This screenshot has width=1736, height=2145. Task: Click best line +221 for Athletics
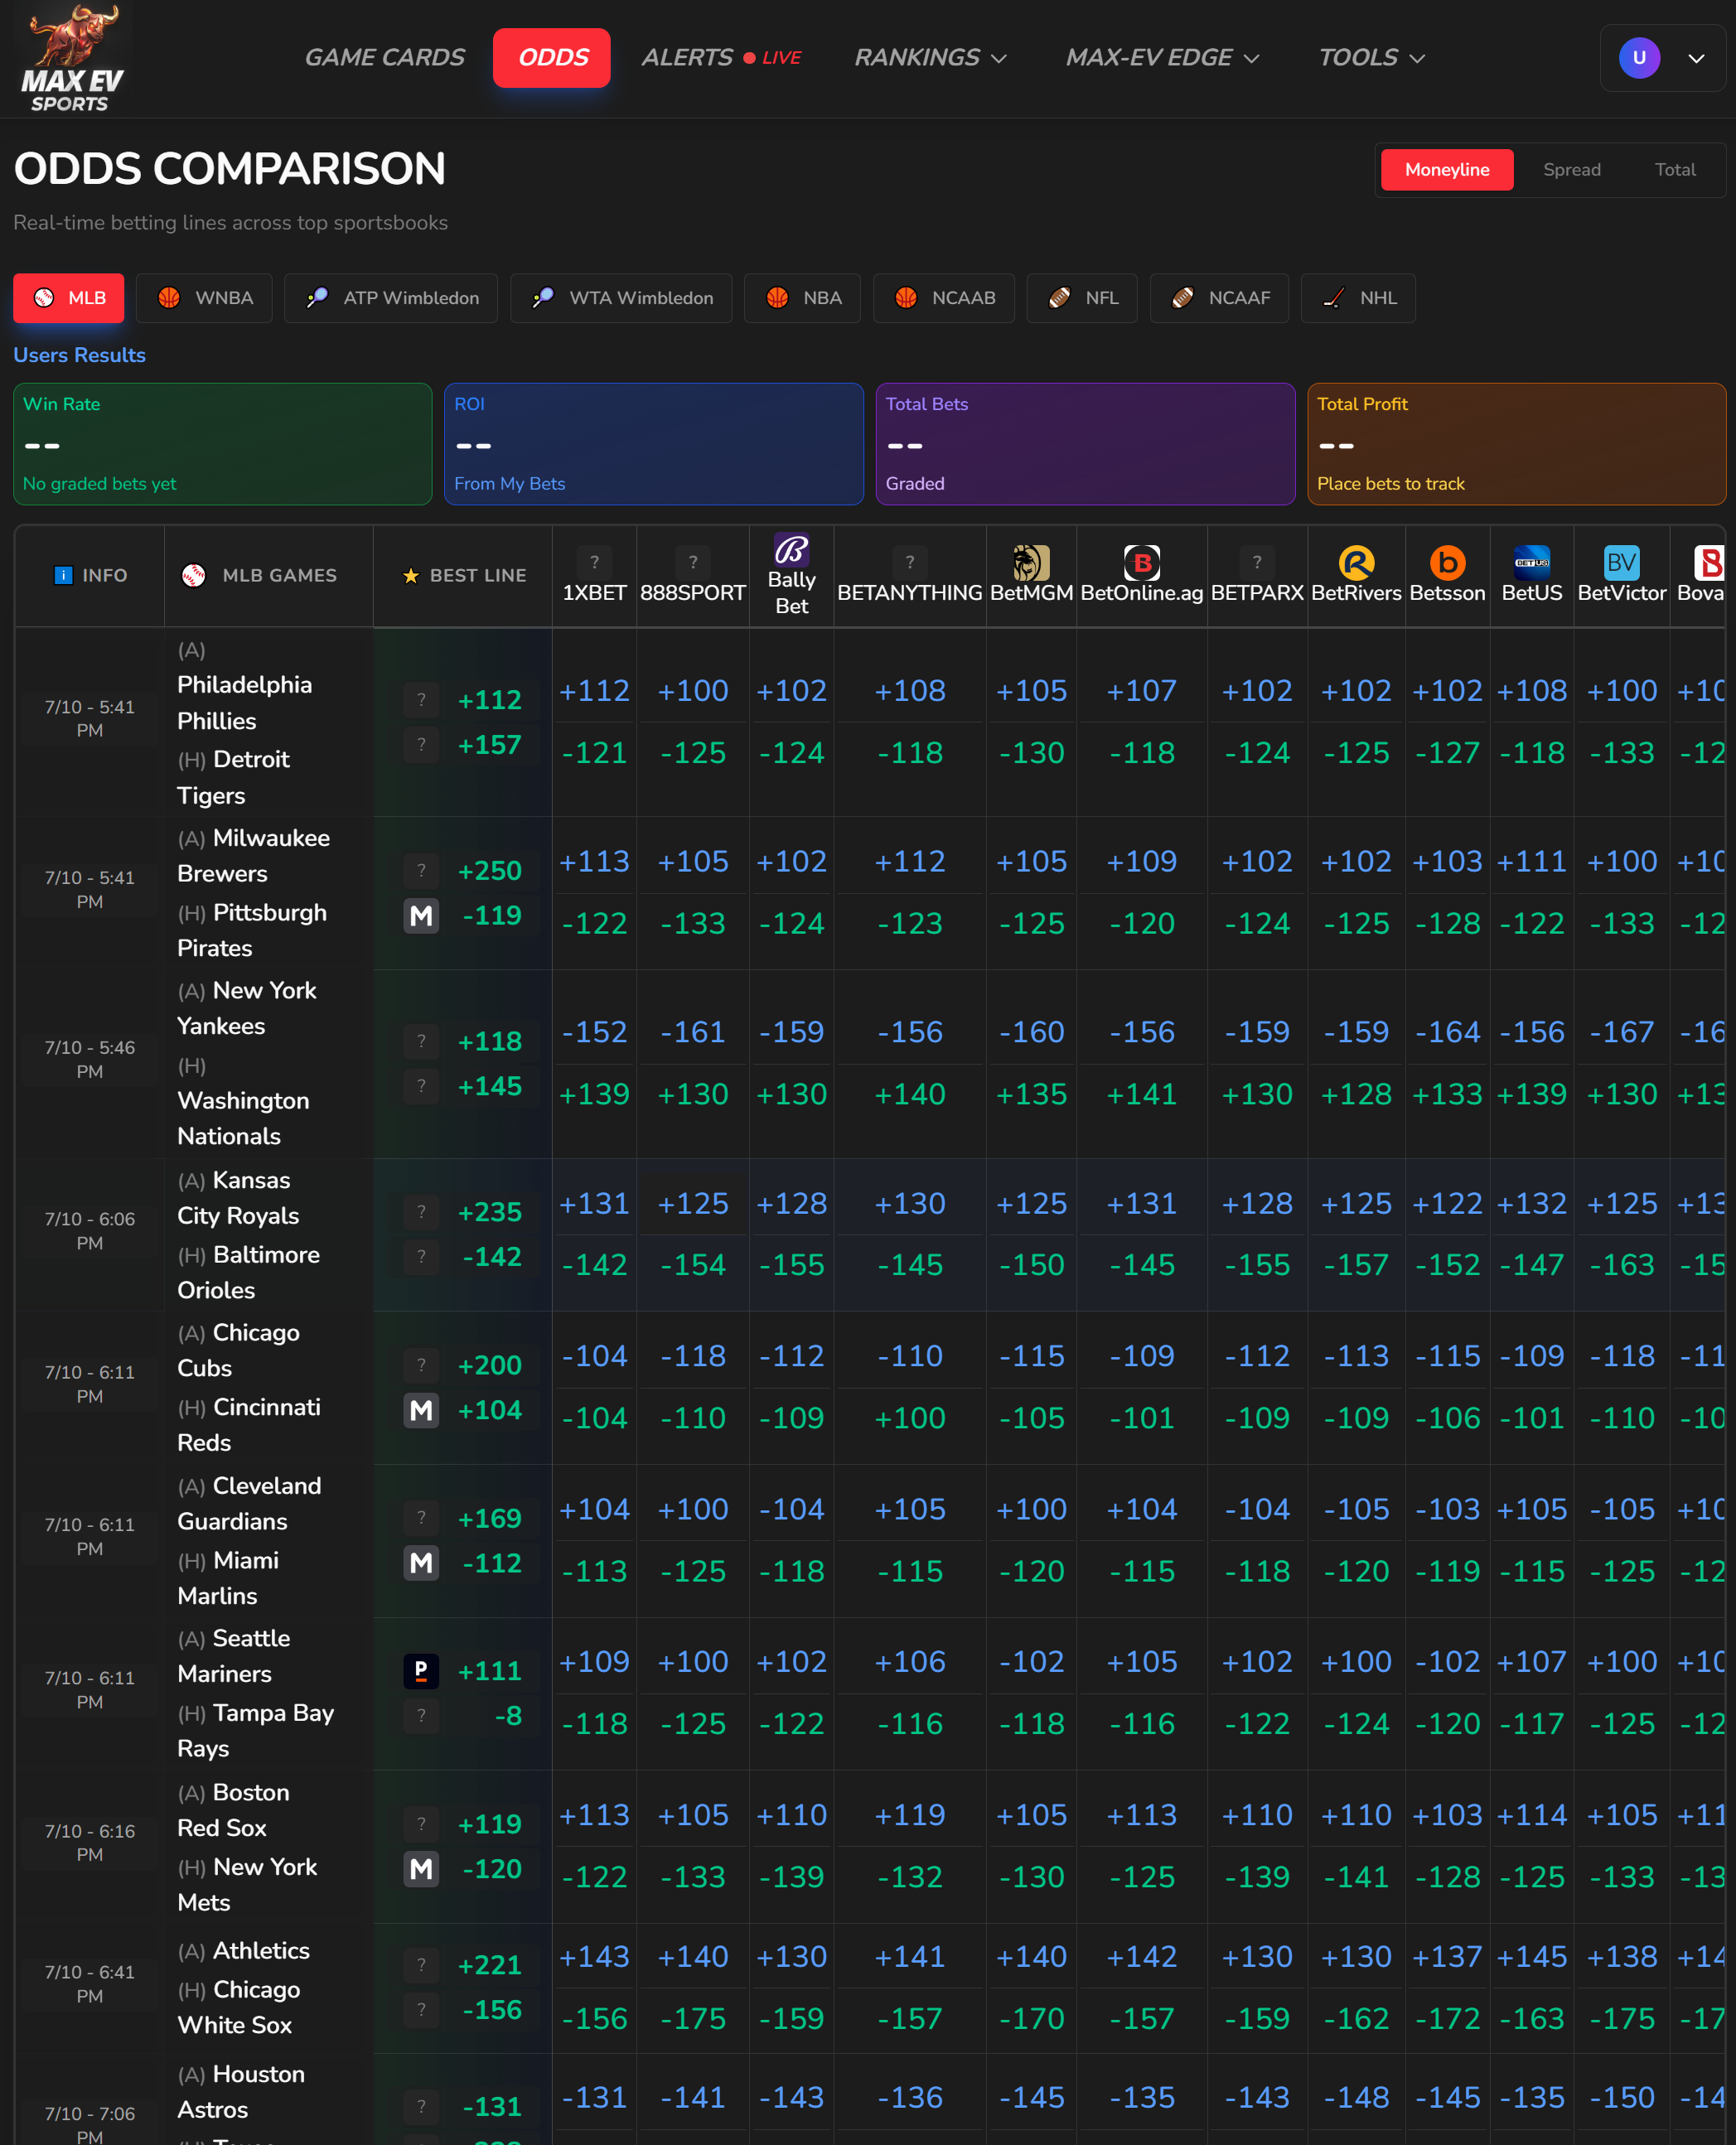tap(490, 1966)
